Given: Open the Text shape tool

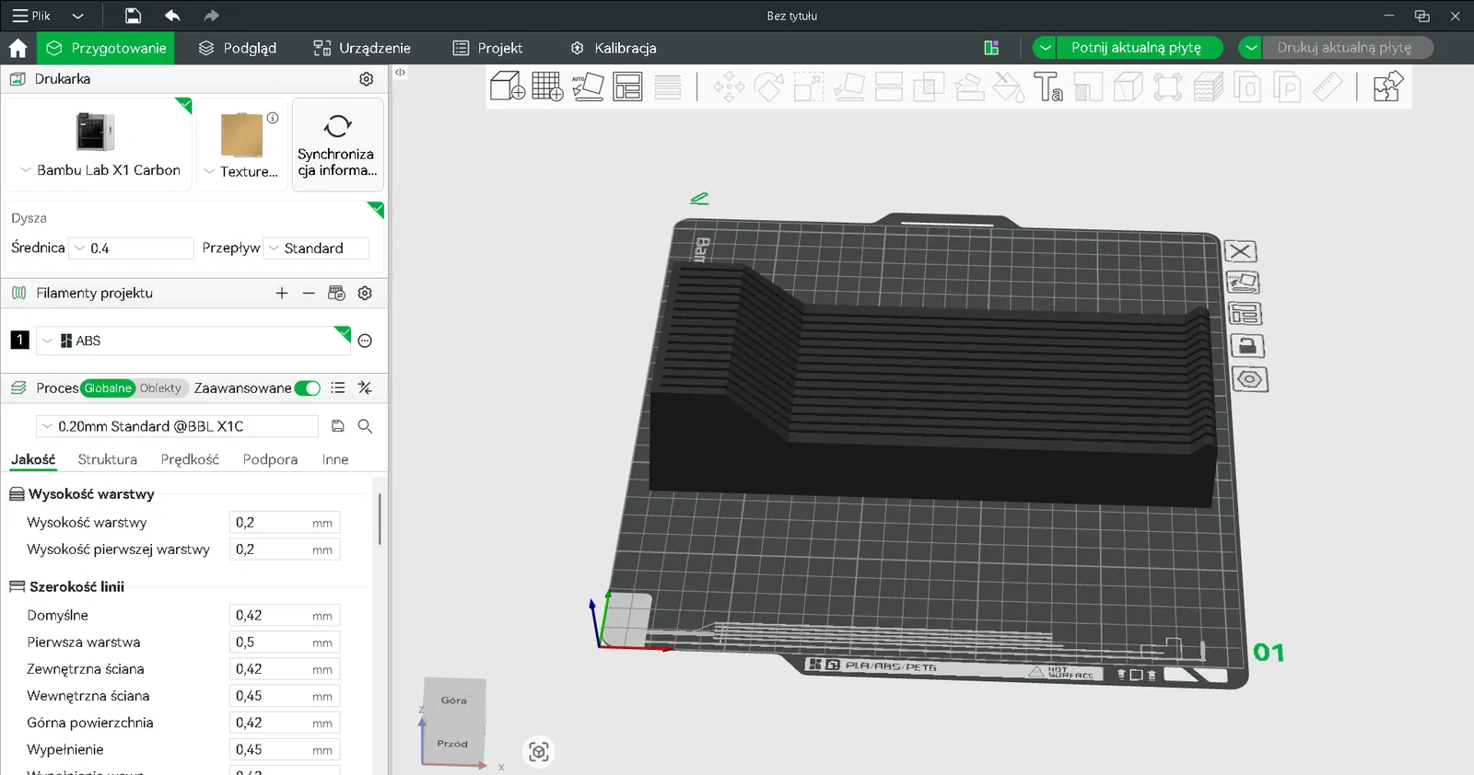Looking at the screenshot, I should point(1048,87).
